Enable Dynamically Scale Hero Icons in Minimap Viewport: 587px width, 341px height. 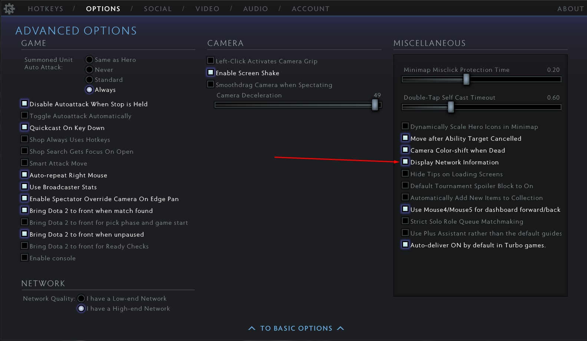coord(405,126)
